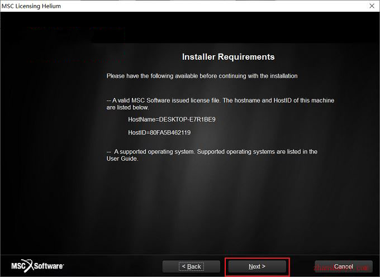Click the Installer Requirements heading
The image size is (380, 277).
(x=229, y=56)
